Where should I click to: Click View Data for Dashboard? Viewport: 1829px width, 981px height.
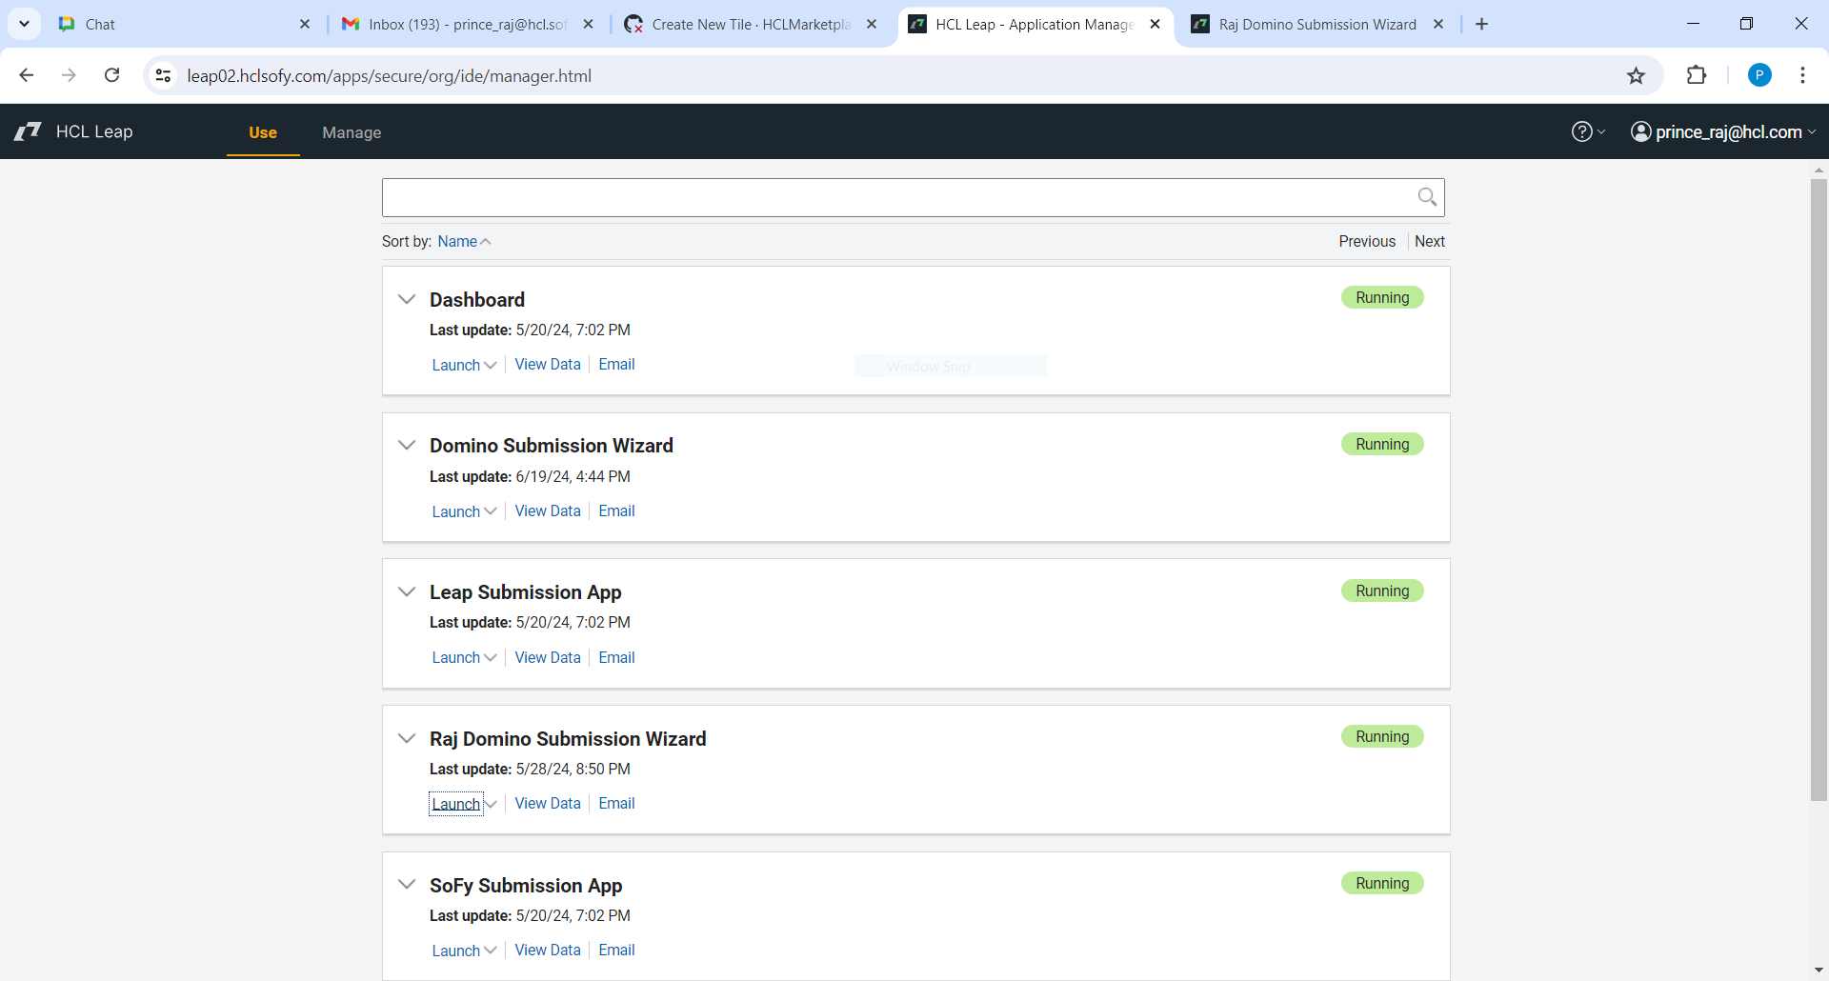point(548,364)
